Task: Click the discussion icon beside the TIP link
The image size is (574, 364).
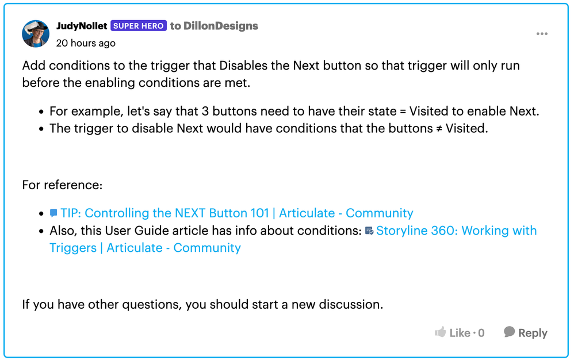Action: (x=53, y=213)
